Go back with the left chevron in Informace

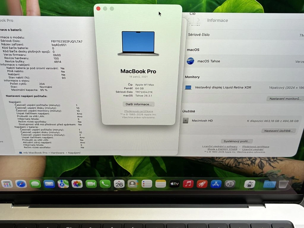tap(189, 20)
